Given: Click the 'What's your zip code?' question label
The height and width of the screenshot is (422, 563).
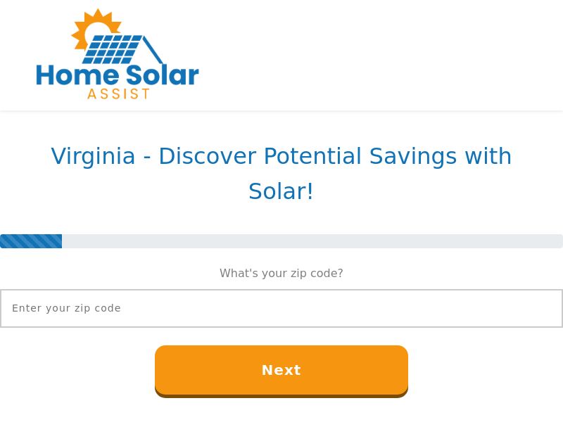Looking at the screenshot, I should 281,273.
